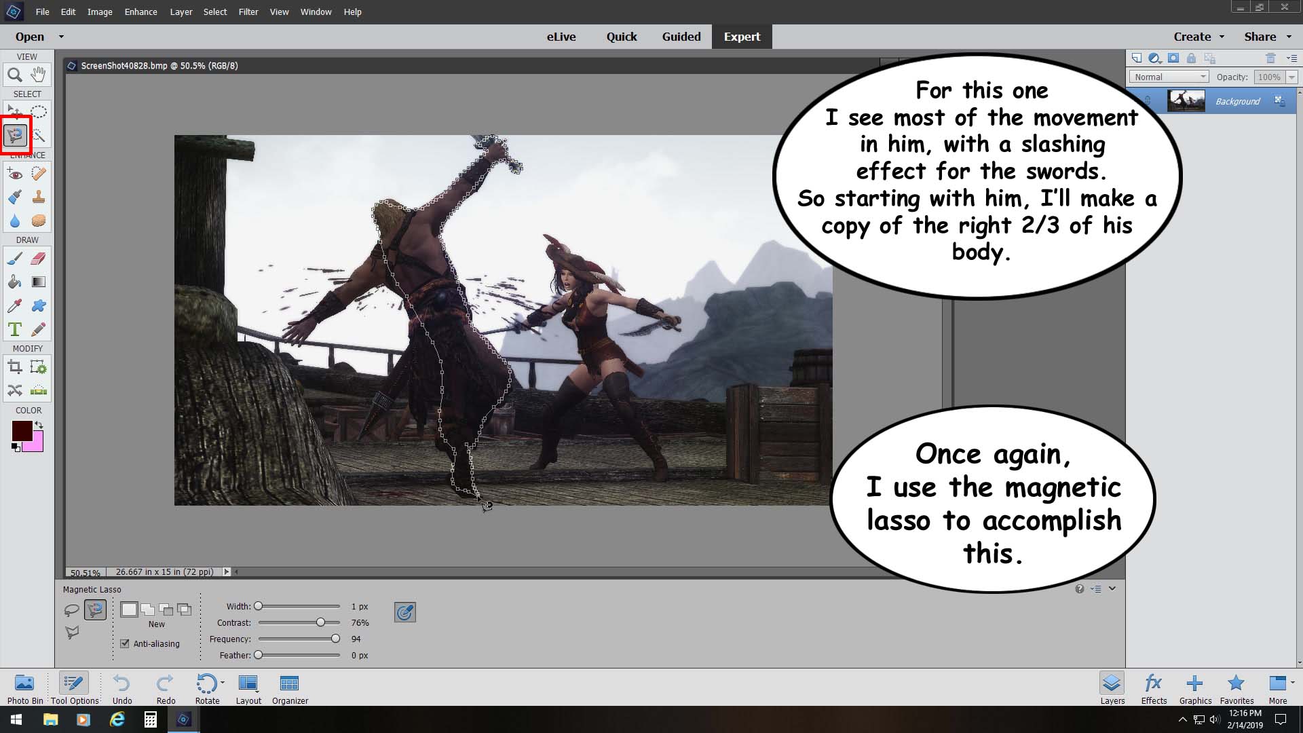Image resolution: width=1303 pixels, height=733 pixels.
Task: Open the Normal blend mode dropdown
Action: [1169, 77]
